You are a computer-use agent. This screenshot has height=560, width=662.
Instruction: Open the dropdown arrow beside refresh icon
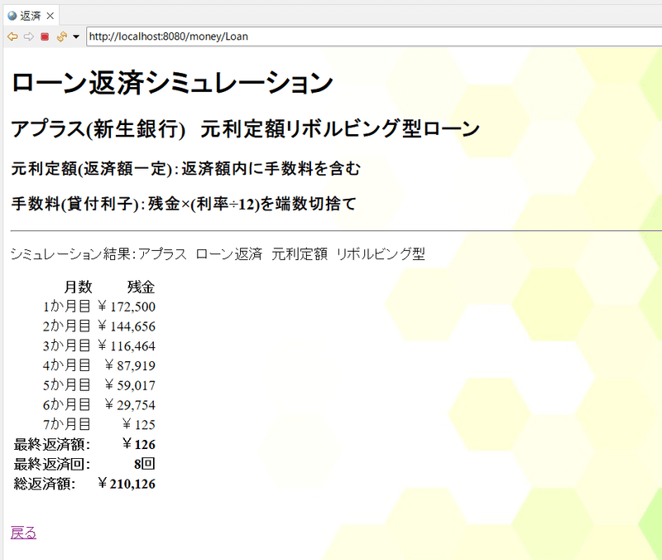click(x=76, y=36)
